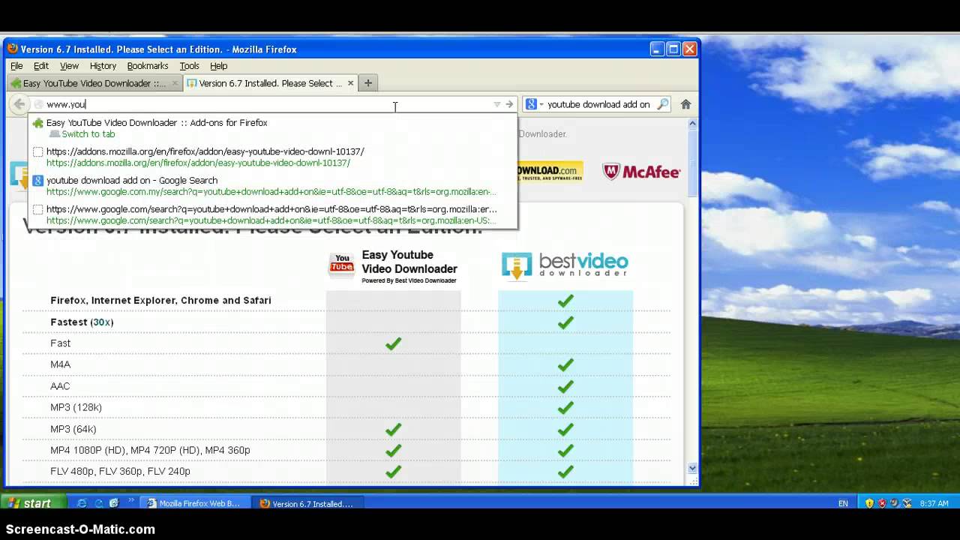
Task: Click the system clock showing 8:37 AM
Action: [934, 504]
